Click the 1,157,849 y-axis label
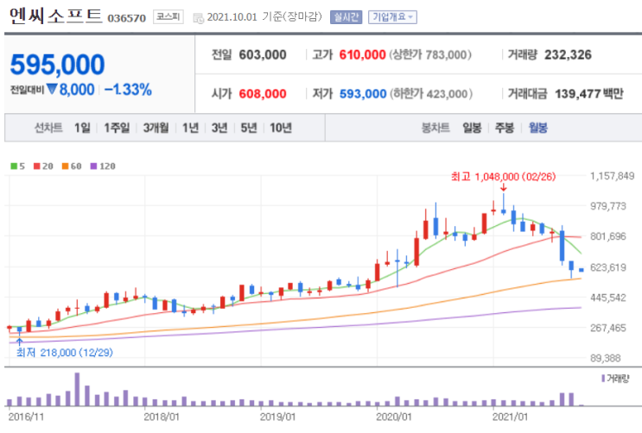The width and height of the screenshot is (642, 433). click(612, 176)
